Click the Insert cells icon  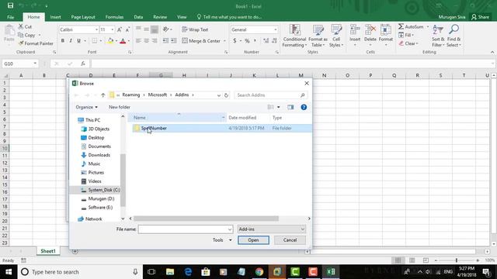(355, 29)
